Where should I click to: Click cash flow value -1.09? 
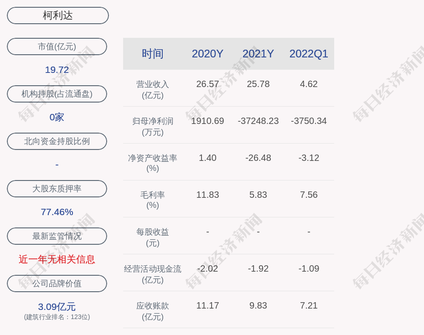309,268
